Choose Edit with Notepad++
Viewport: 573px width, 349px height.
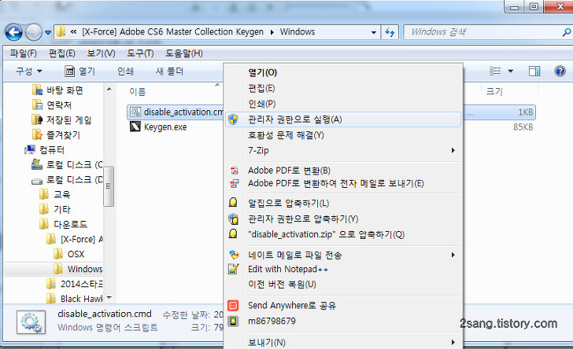click(343, 269)
